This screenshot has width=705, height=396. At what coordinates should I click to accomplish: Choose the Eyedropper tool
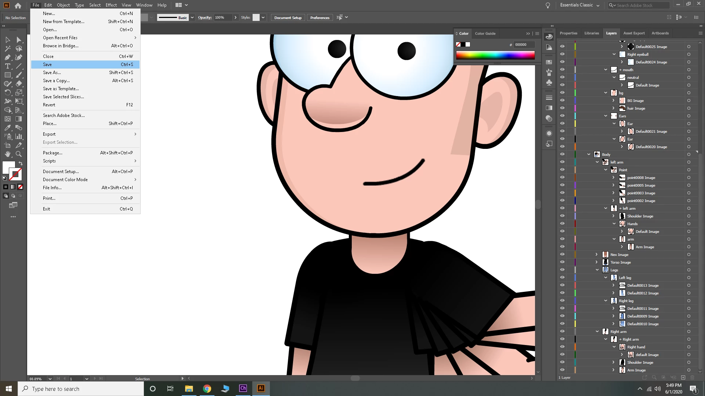tap(7, 128)
